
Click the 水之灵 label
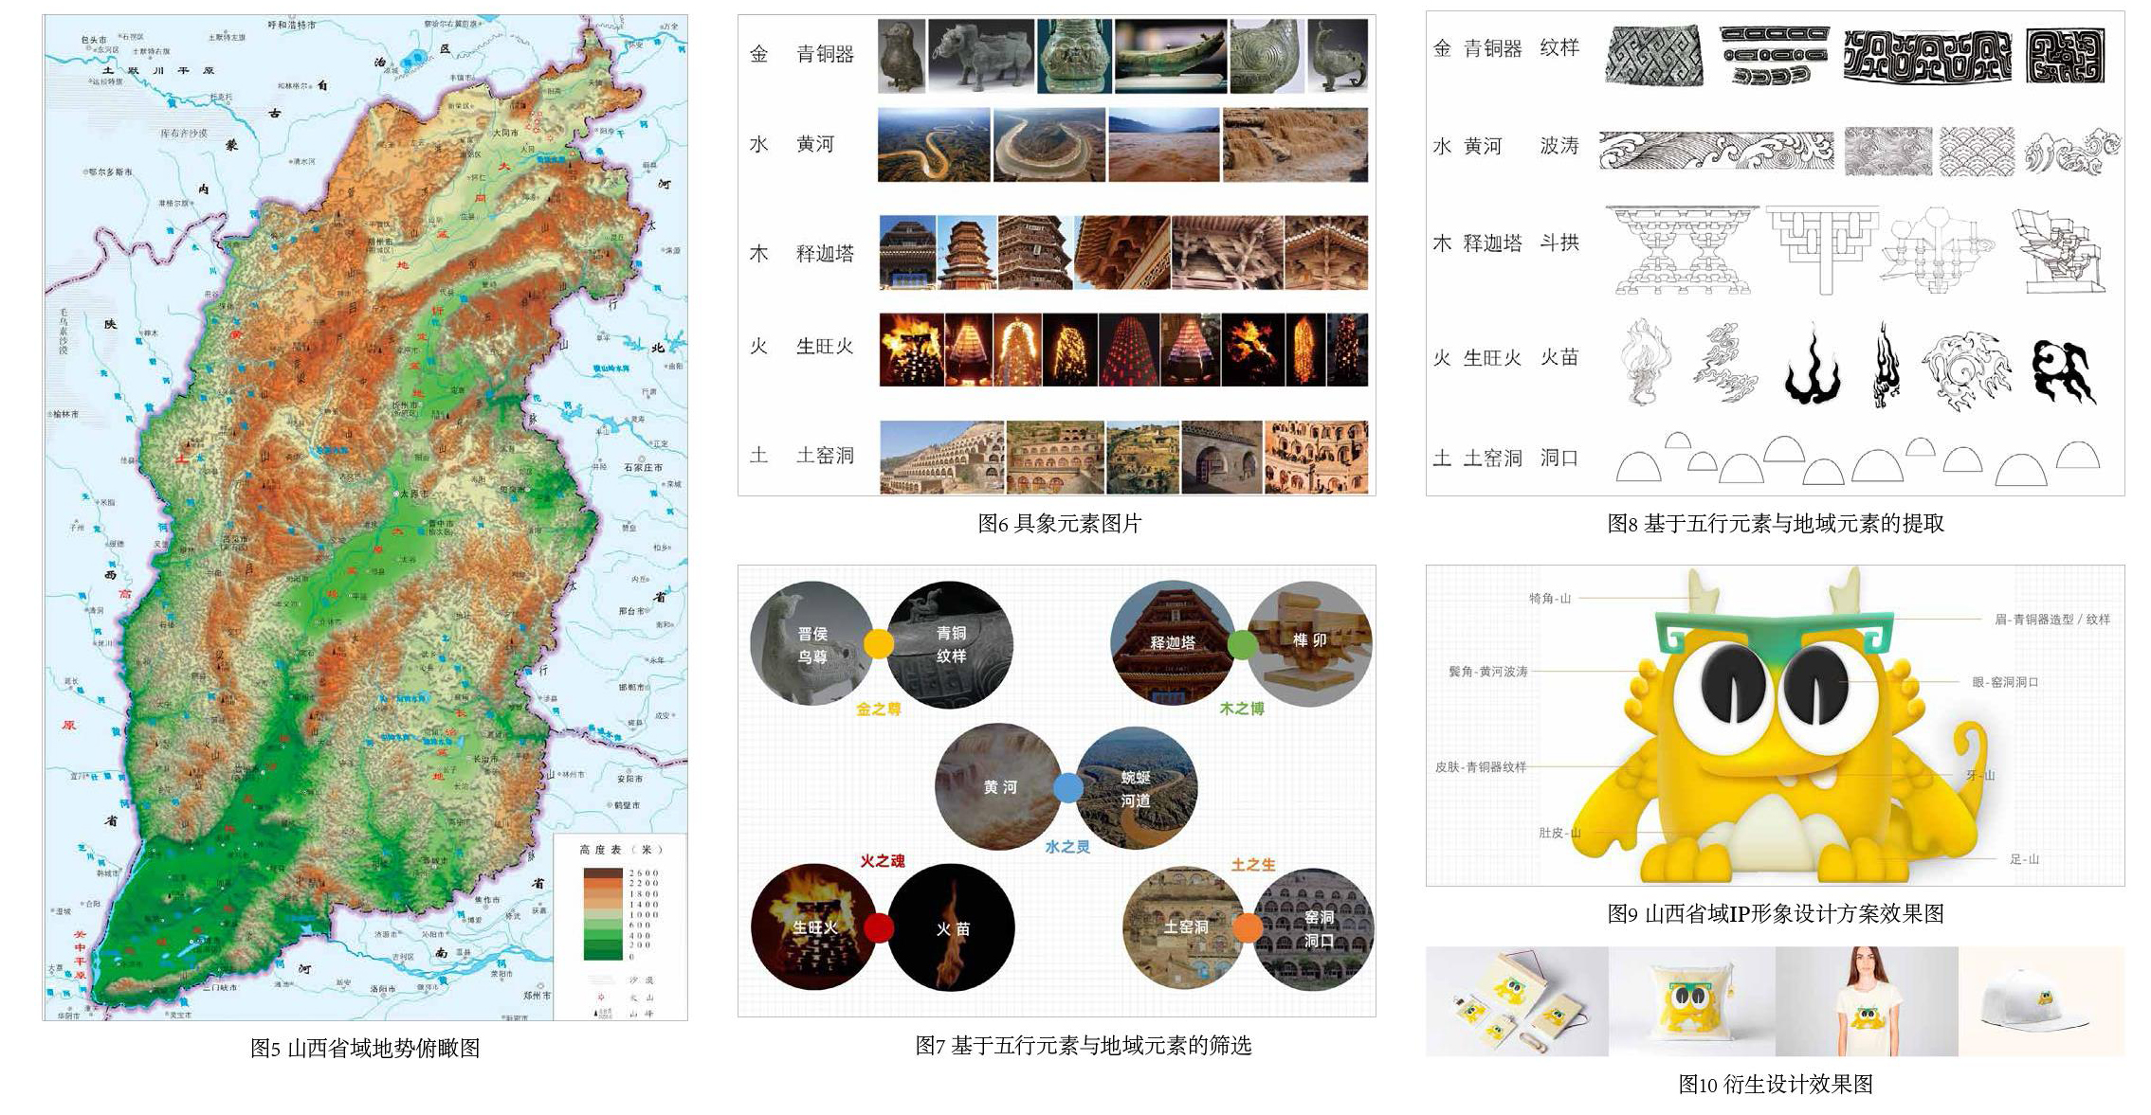[x=1068, y=847]
